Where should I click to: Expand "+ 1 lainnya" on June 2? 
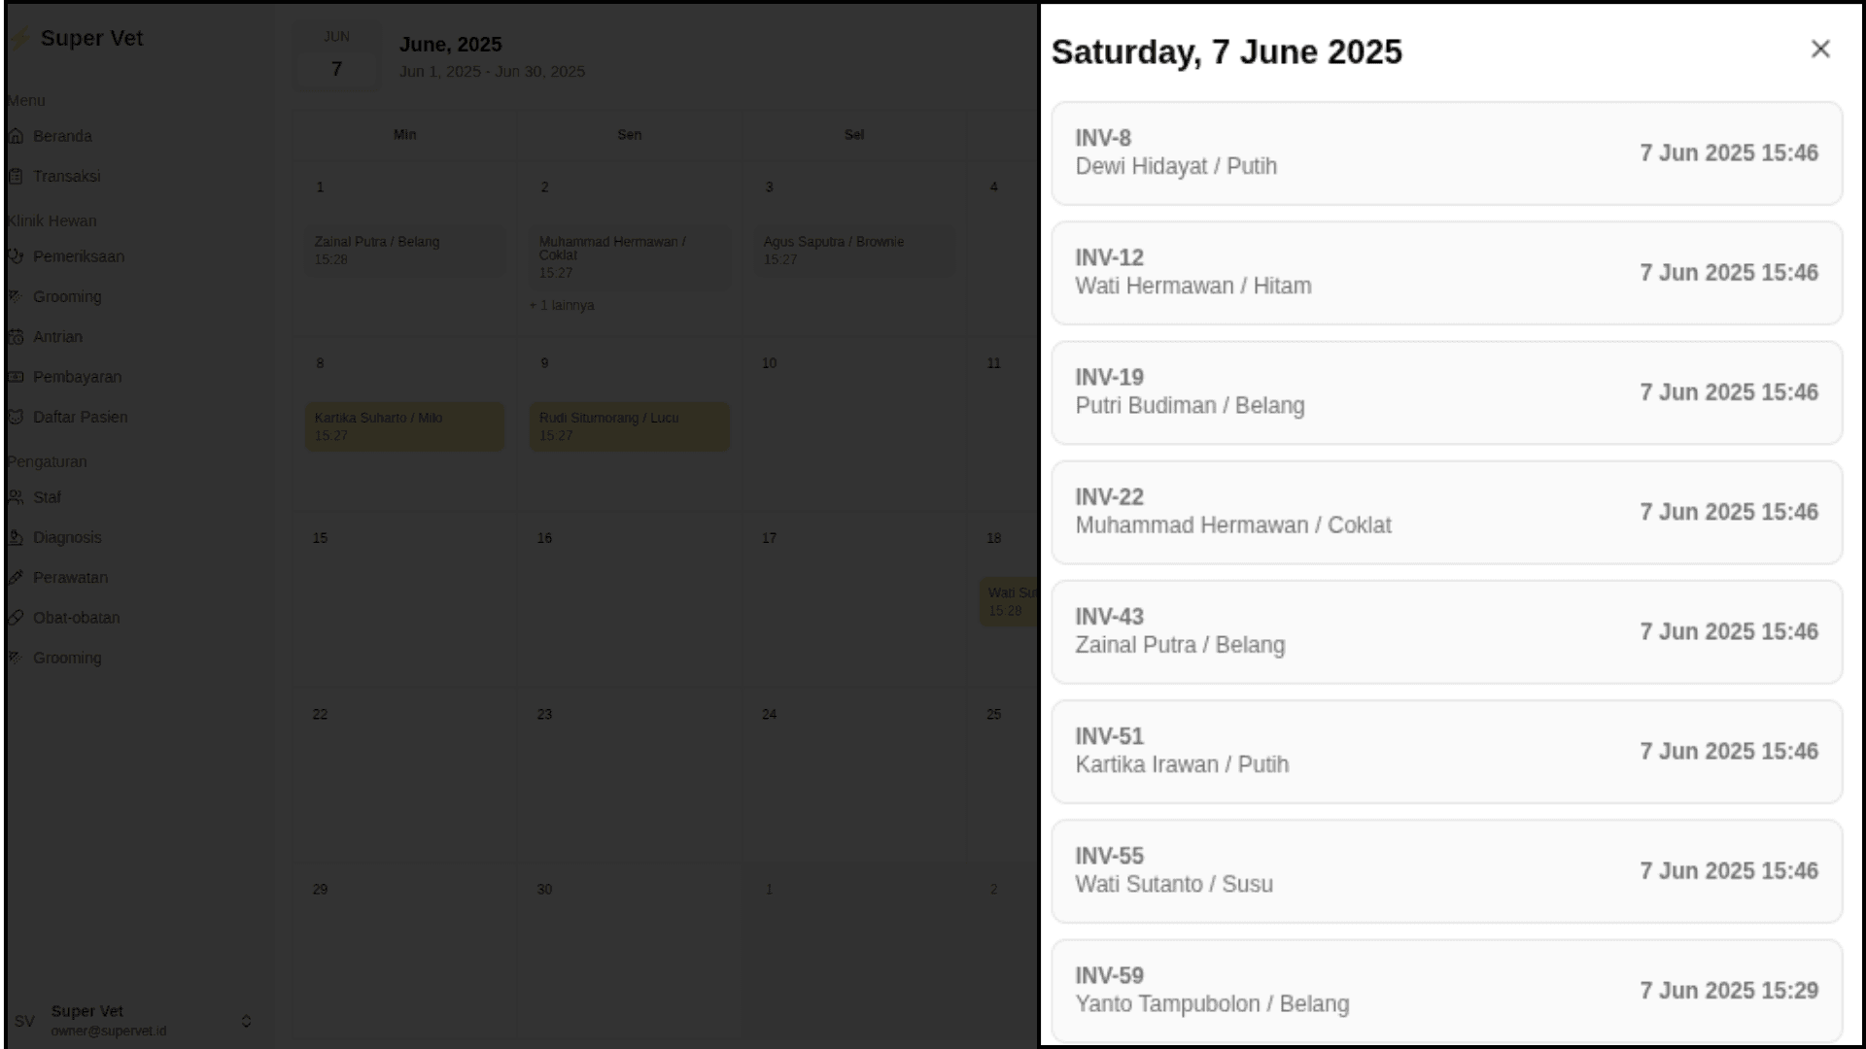click(x=562, y=305)
